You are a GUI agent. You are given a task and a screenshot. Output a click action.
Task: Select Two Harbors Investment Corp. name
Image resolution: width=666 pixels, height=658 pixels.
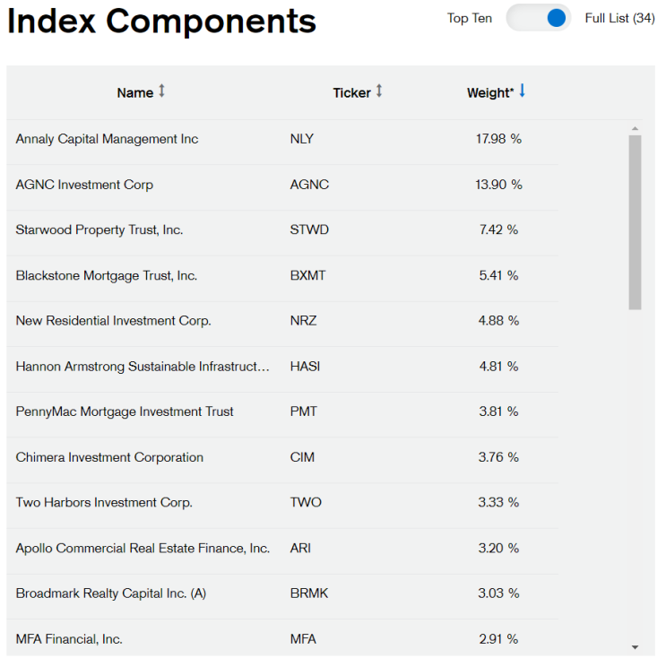point(104,503)
